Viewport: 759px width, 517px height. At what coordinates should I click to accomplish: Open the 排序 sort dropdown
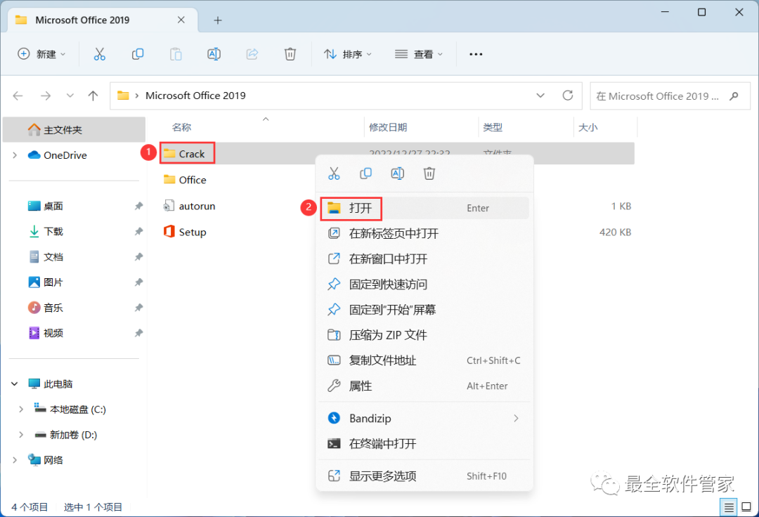tap(348, 54)
